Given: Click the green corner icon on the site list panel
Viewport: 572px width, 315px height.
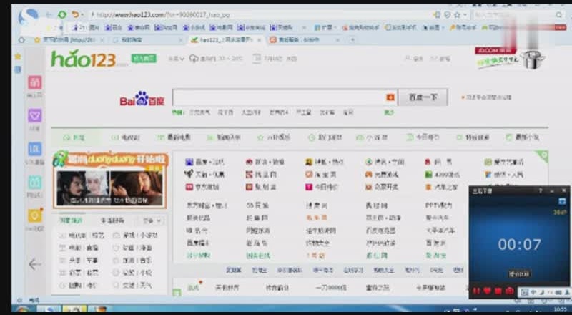Looking at the screenshot, I should tap(543, 156).
